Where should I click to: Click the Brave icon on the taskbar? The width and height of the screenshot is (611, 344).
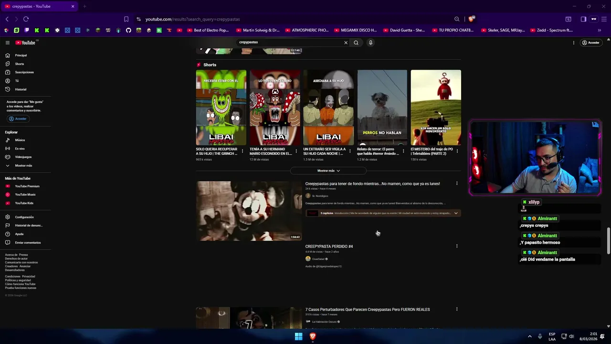coord(313,337)
